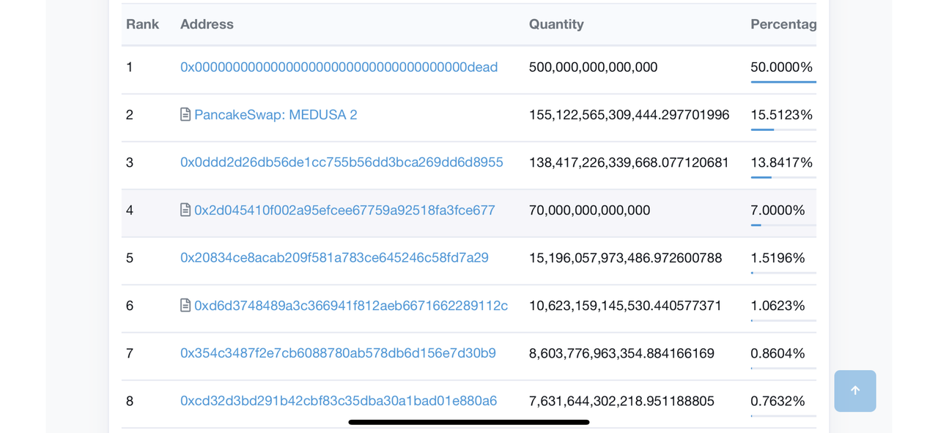Click the Address column header

click(207, 24)
